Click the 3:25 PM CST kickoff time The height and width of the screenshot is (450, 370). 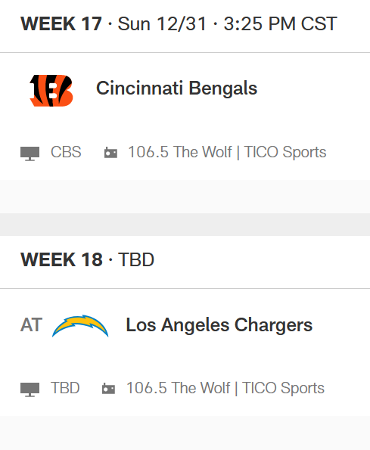[x=280, y=23]
